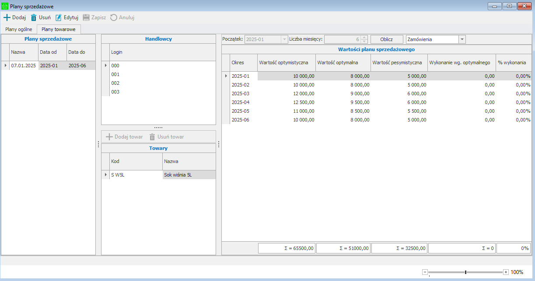
Task: Switch to Plany ogólne tab
Action: click(18, 29)
